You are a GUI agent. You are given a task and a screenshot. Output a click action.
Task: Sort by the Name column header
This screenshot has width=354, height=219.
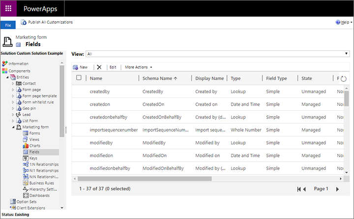pyautogui.click(x=96, y=78)
